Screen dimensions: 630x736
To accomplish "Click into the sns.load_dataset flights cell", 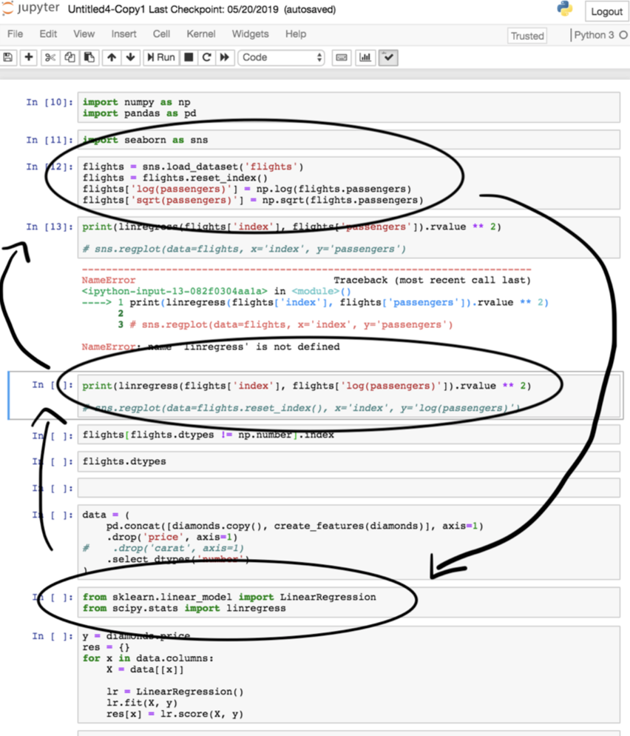I will coord(349,183).
